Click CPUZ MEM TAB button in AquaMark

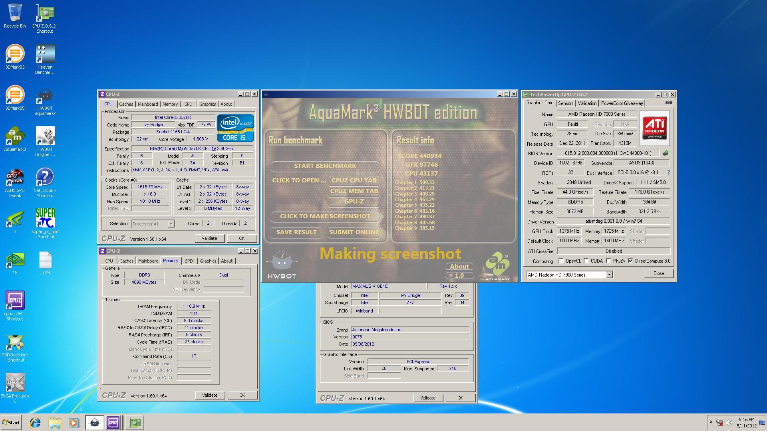coord(354,191)
